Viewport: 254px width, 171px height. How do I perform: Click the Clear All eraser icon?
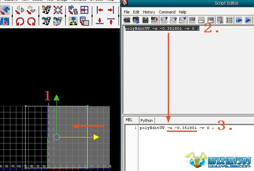182,20
